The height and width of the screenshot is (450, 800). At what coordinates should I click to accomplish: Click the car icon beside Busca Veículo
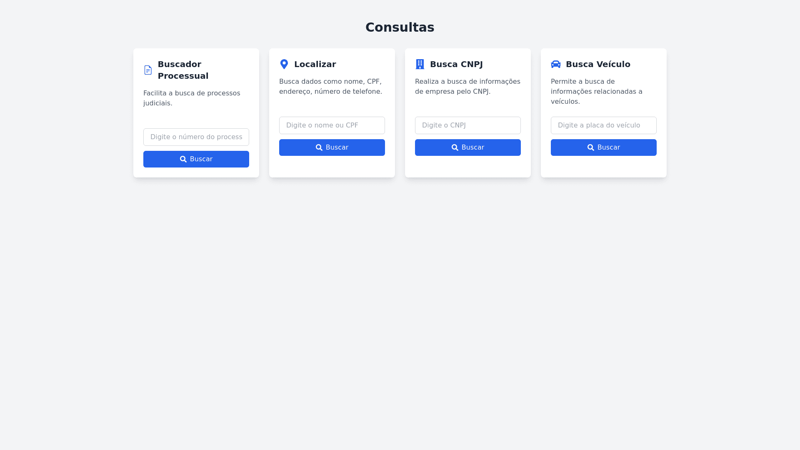click(556, 64)
